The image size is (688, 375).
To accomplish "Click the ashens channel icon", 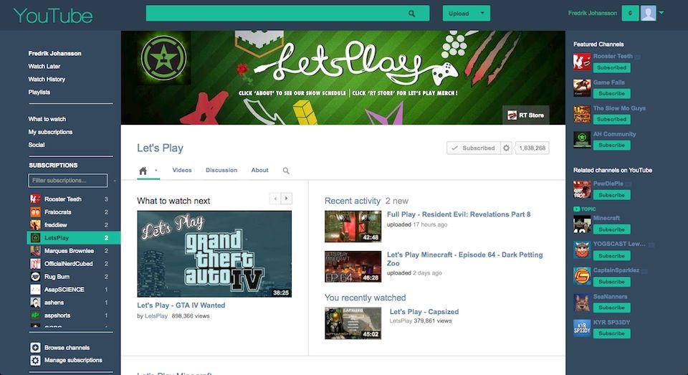I will (x=36, y=303).
